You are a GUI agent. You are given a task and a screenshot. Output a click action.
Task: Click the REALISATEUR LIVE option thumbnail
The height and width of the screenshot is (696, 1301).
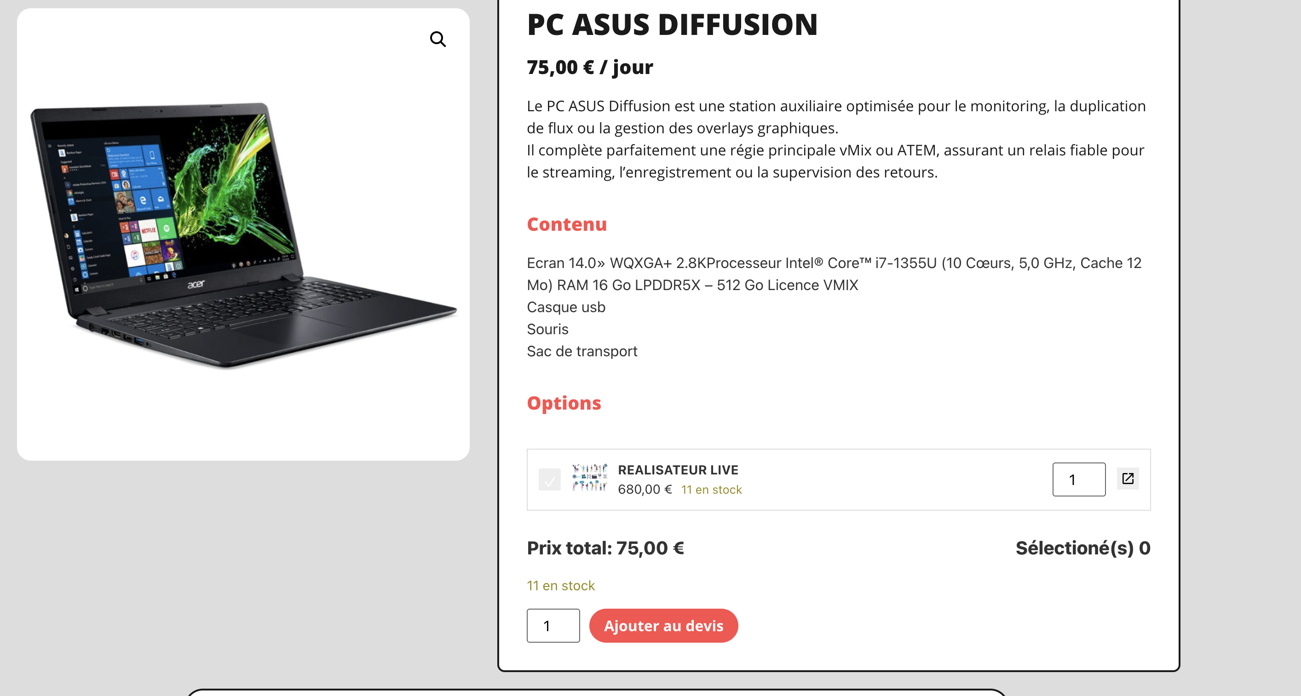pos(589,478)
